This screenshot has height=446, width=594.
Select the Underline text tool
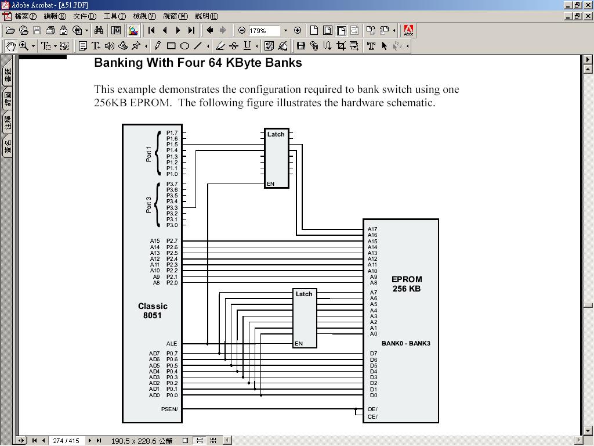pos(247,46)
